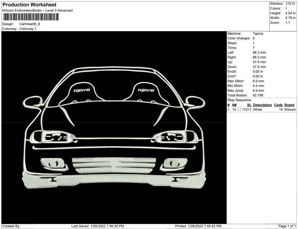Click the left Recaro seat logo
The width and height of the screenshot is (298, 229).
pos(80,90)
